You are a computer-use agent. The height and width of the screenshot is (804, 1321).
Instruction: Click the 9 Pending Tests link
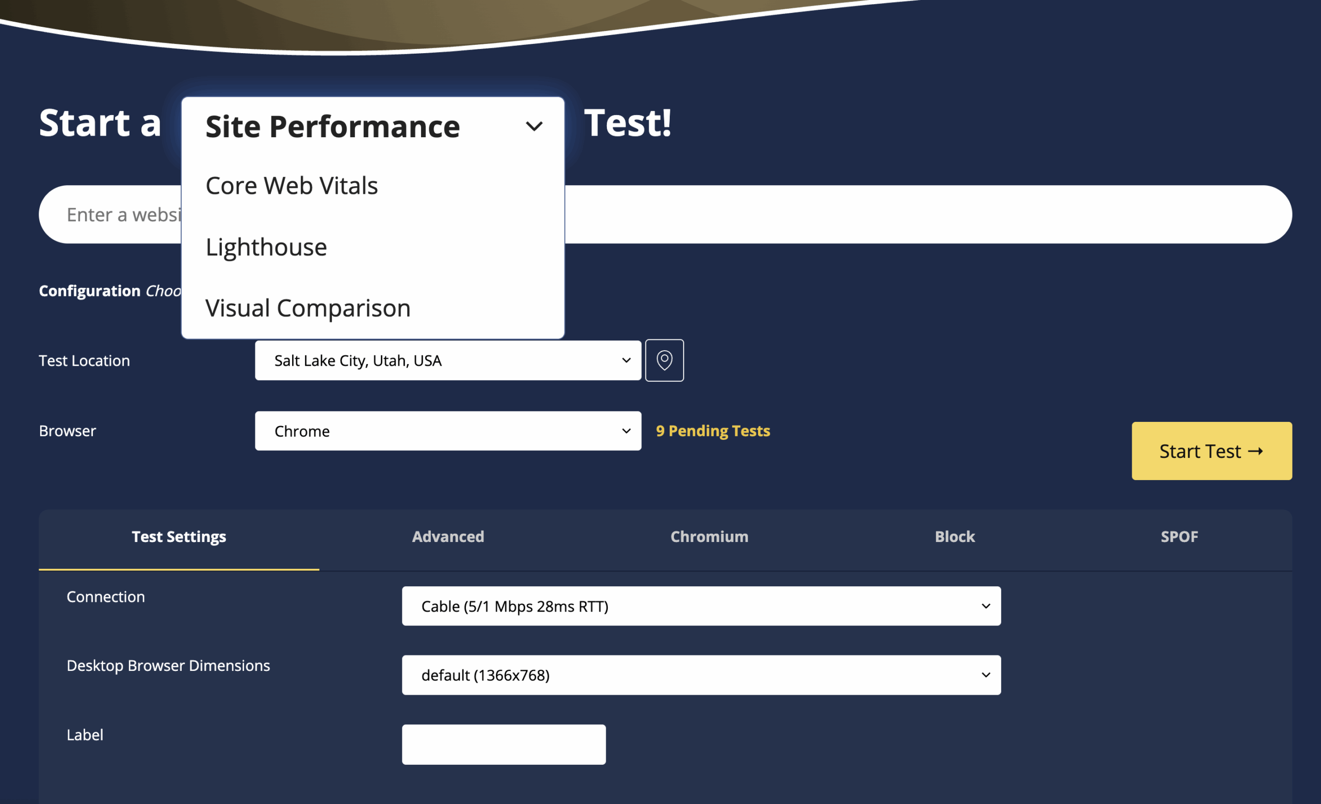(713, 431)
